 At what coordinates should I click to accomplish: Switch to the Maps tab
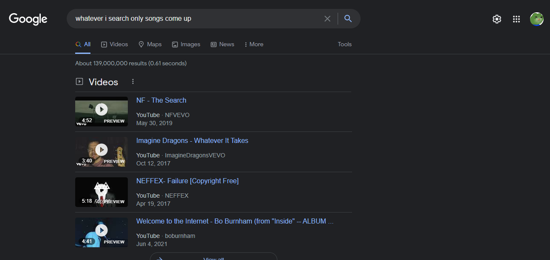pos(150,44)
